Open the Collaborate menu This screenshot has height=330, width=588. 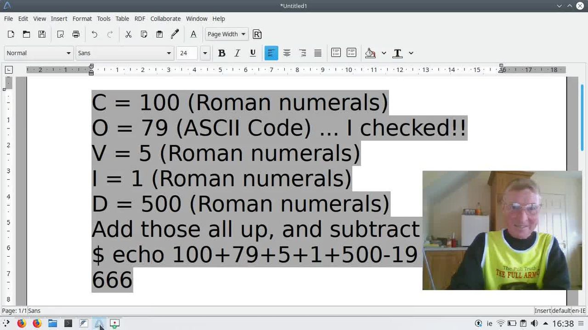[x=165, y=19]
